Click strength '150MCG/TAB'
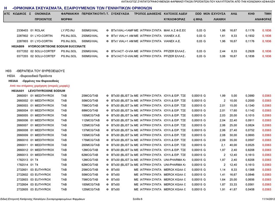The image size is (275, 201). tap(91, 135)
